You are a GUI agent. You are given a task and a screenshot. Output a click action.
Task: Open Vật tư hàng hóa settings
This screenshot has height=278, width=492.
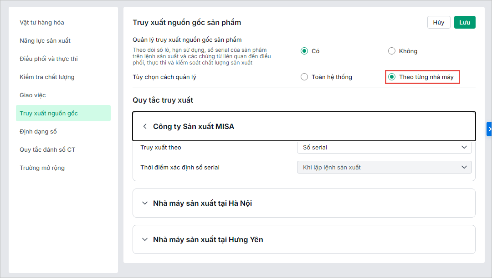(42, 23)
